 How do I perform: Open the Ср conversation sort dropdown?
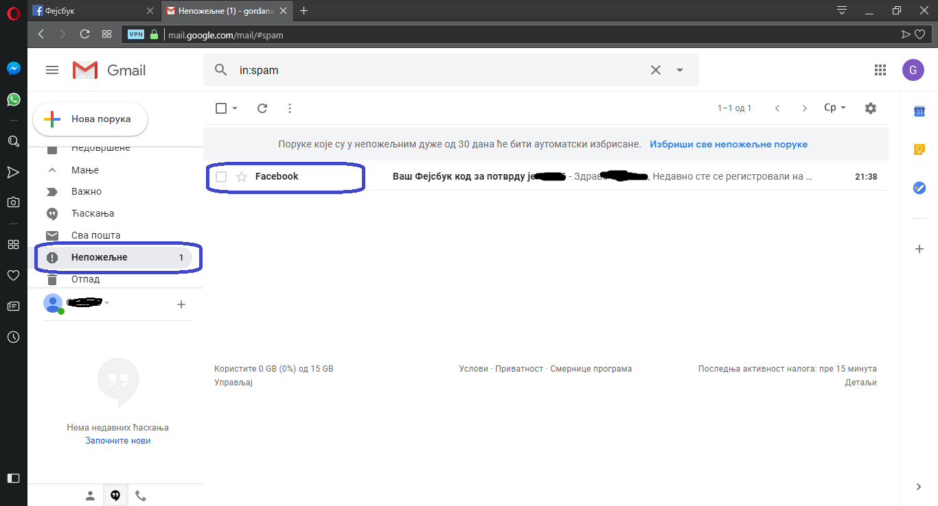[834, 108]
